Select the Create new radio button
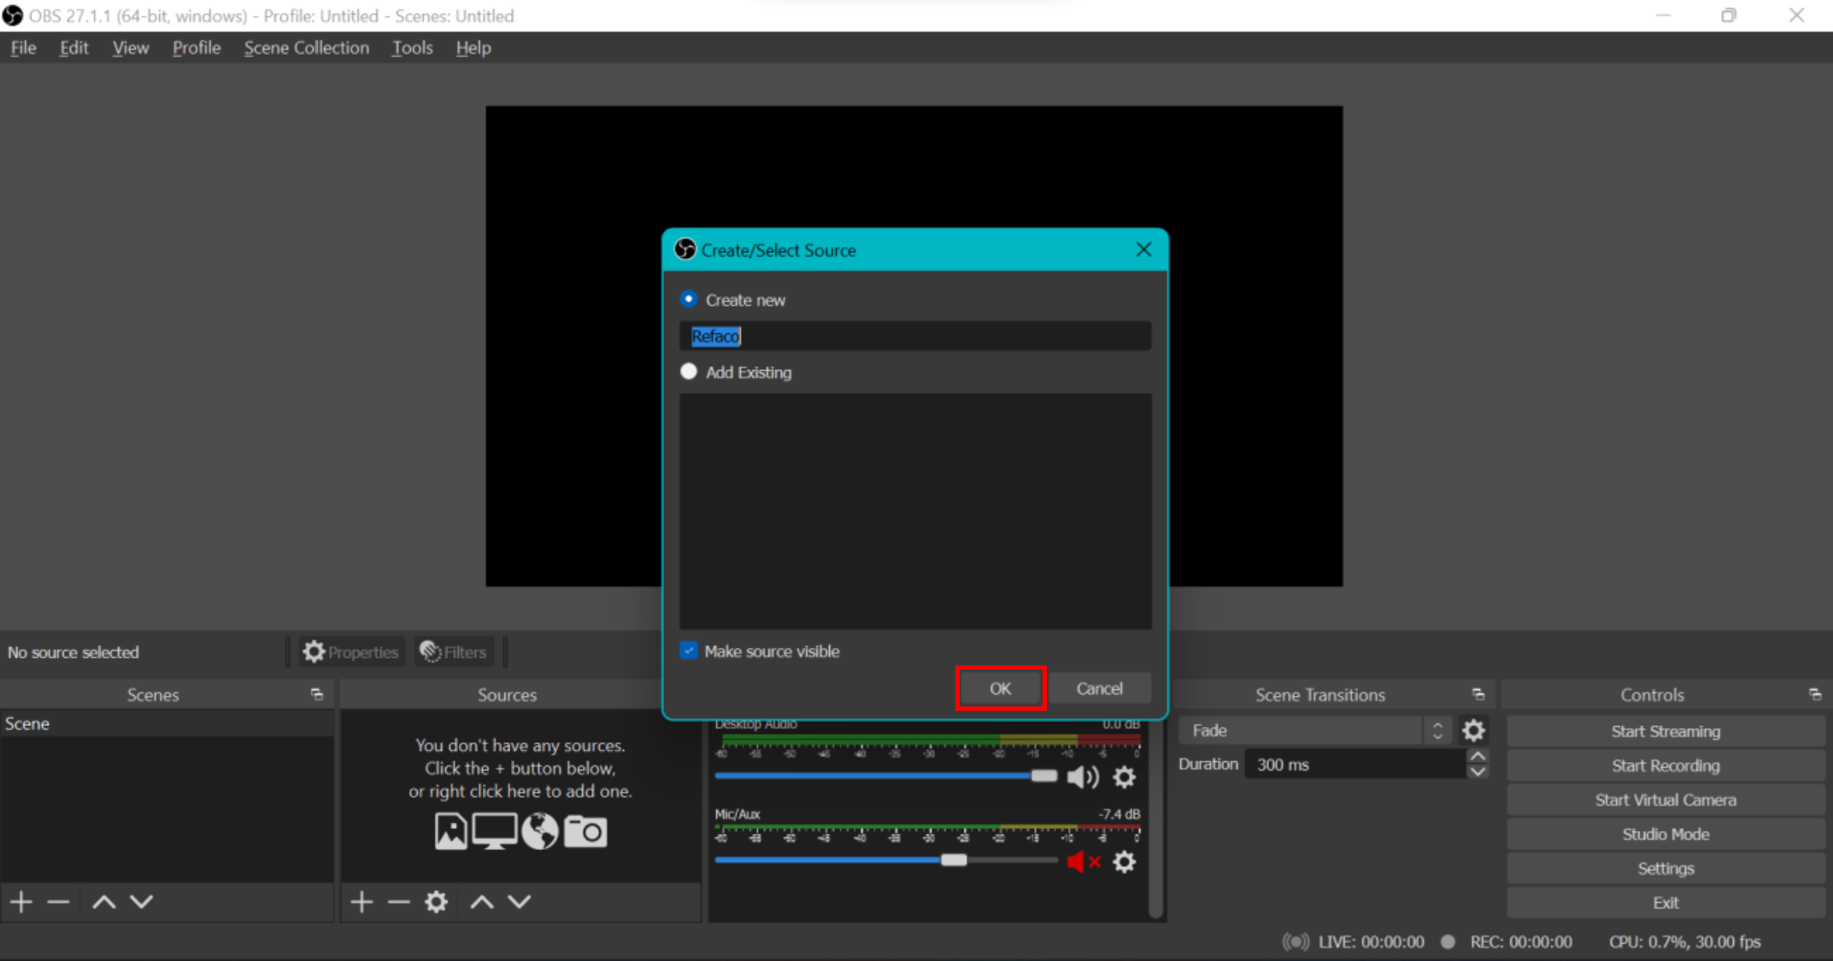The height and width of the screenshot is (961, 1833). 689,299
